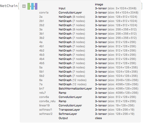This screenshot has height=123, width=143.
Task: Select the 2b2 NetGraph row
Action: pos(89,25)
